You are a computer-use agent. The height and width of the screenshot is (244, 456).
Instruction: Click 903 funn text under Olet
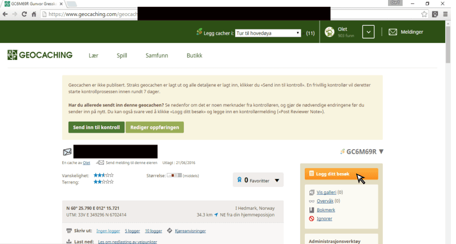click(x=346, y=35)
